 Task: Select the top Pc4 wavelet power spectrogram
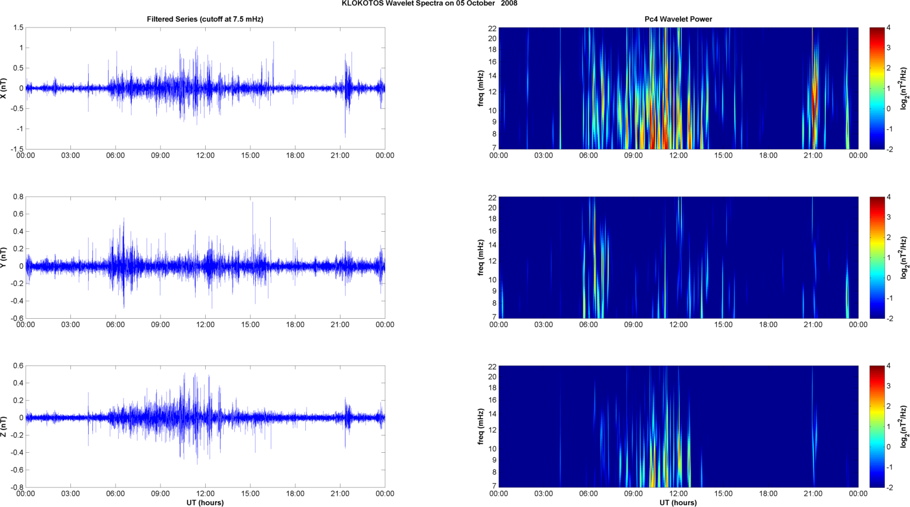(678, 88)
